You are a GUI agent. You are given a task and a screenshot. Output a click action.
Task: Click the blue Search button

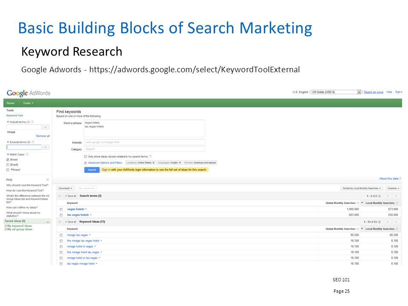point(92,170)
